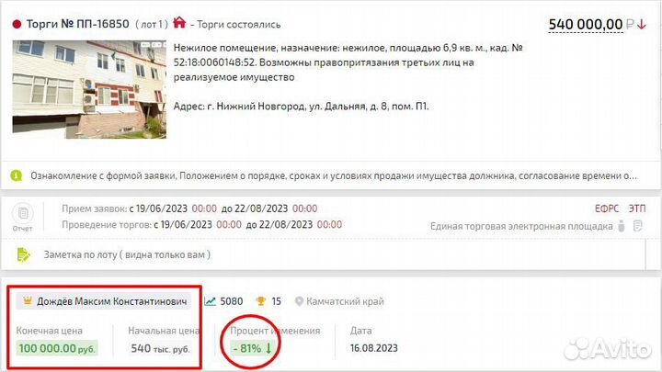This screenshot has width=662, height=372.
Task: Click the green info icon before Ознакомление
Action: coord(17,175)
